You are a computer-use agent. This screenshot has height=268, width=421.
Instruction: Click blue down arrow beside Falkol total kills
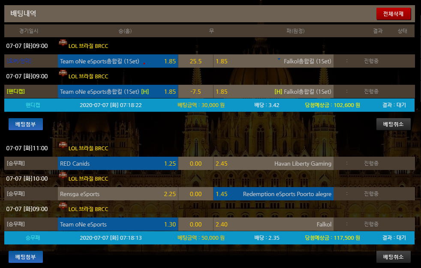tap(279, 59)
